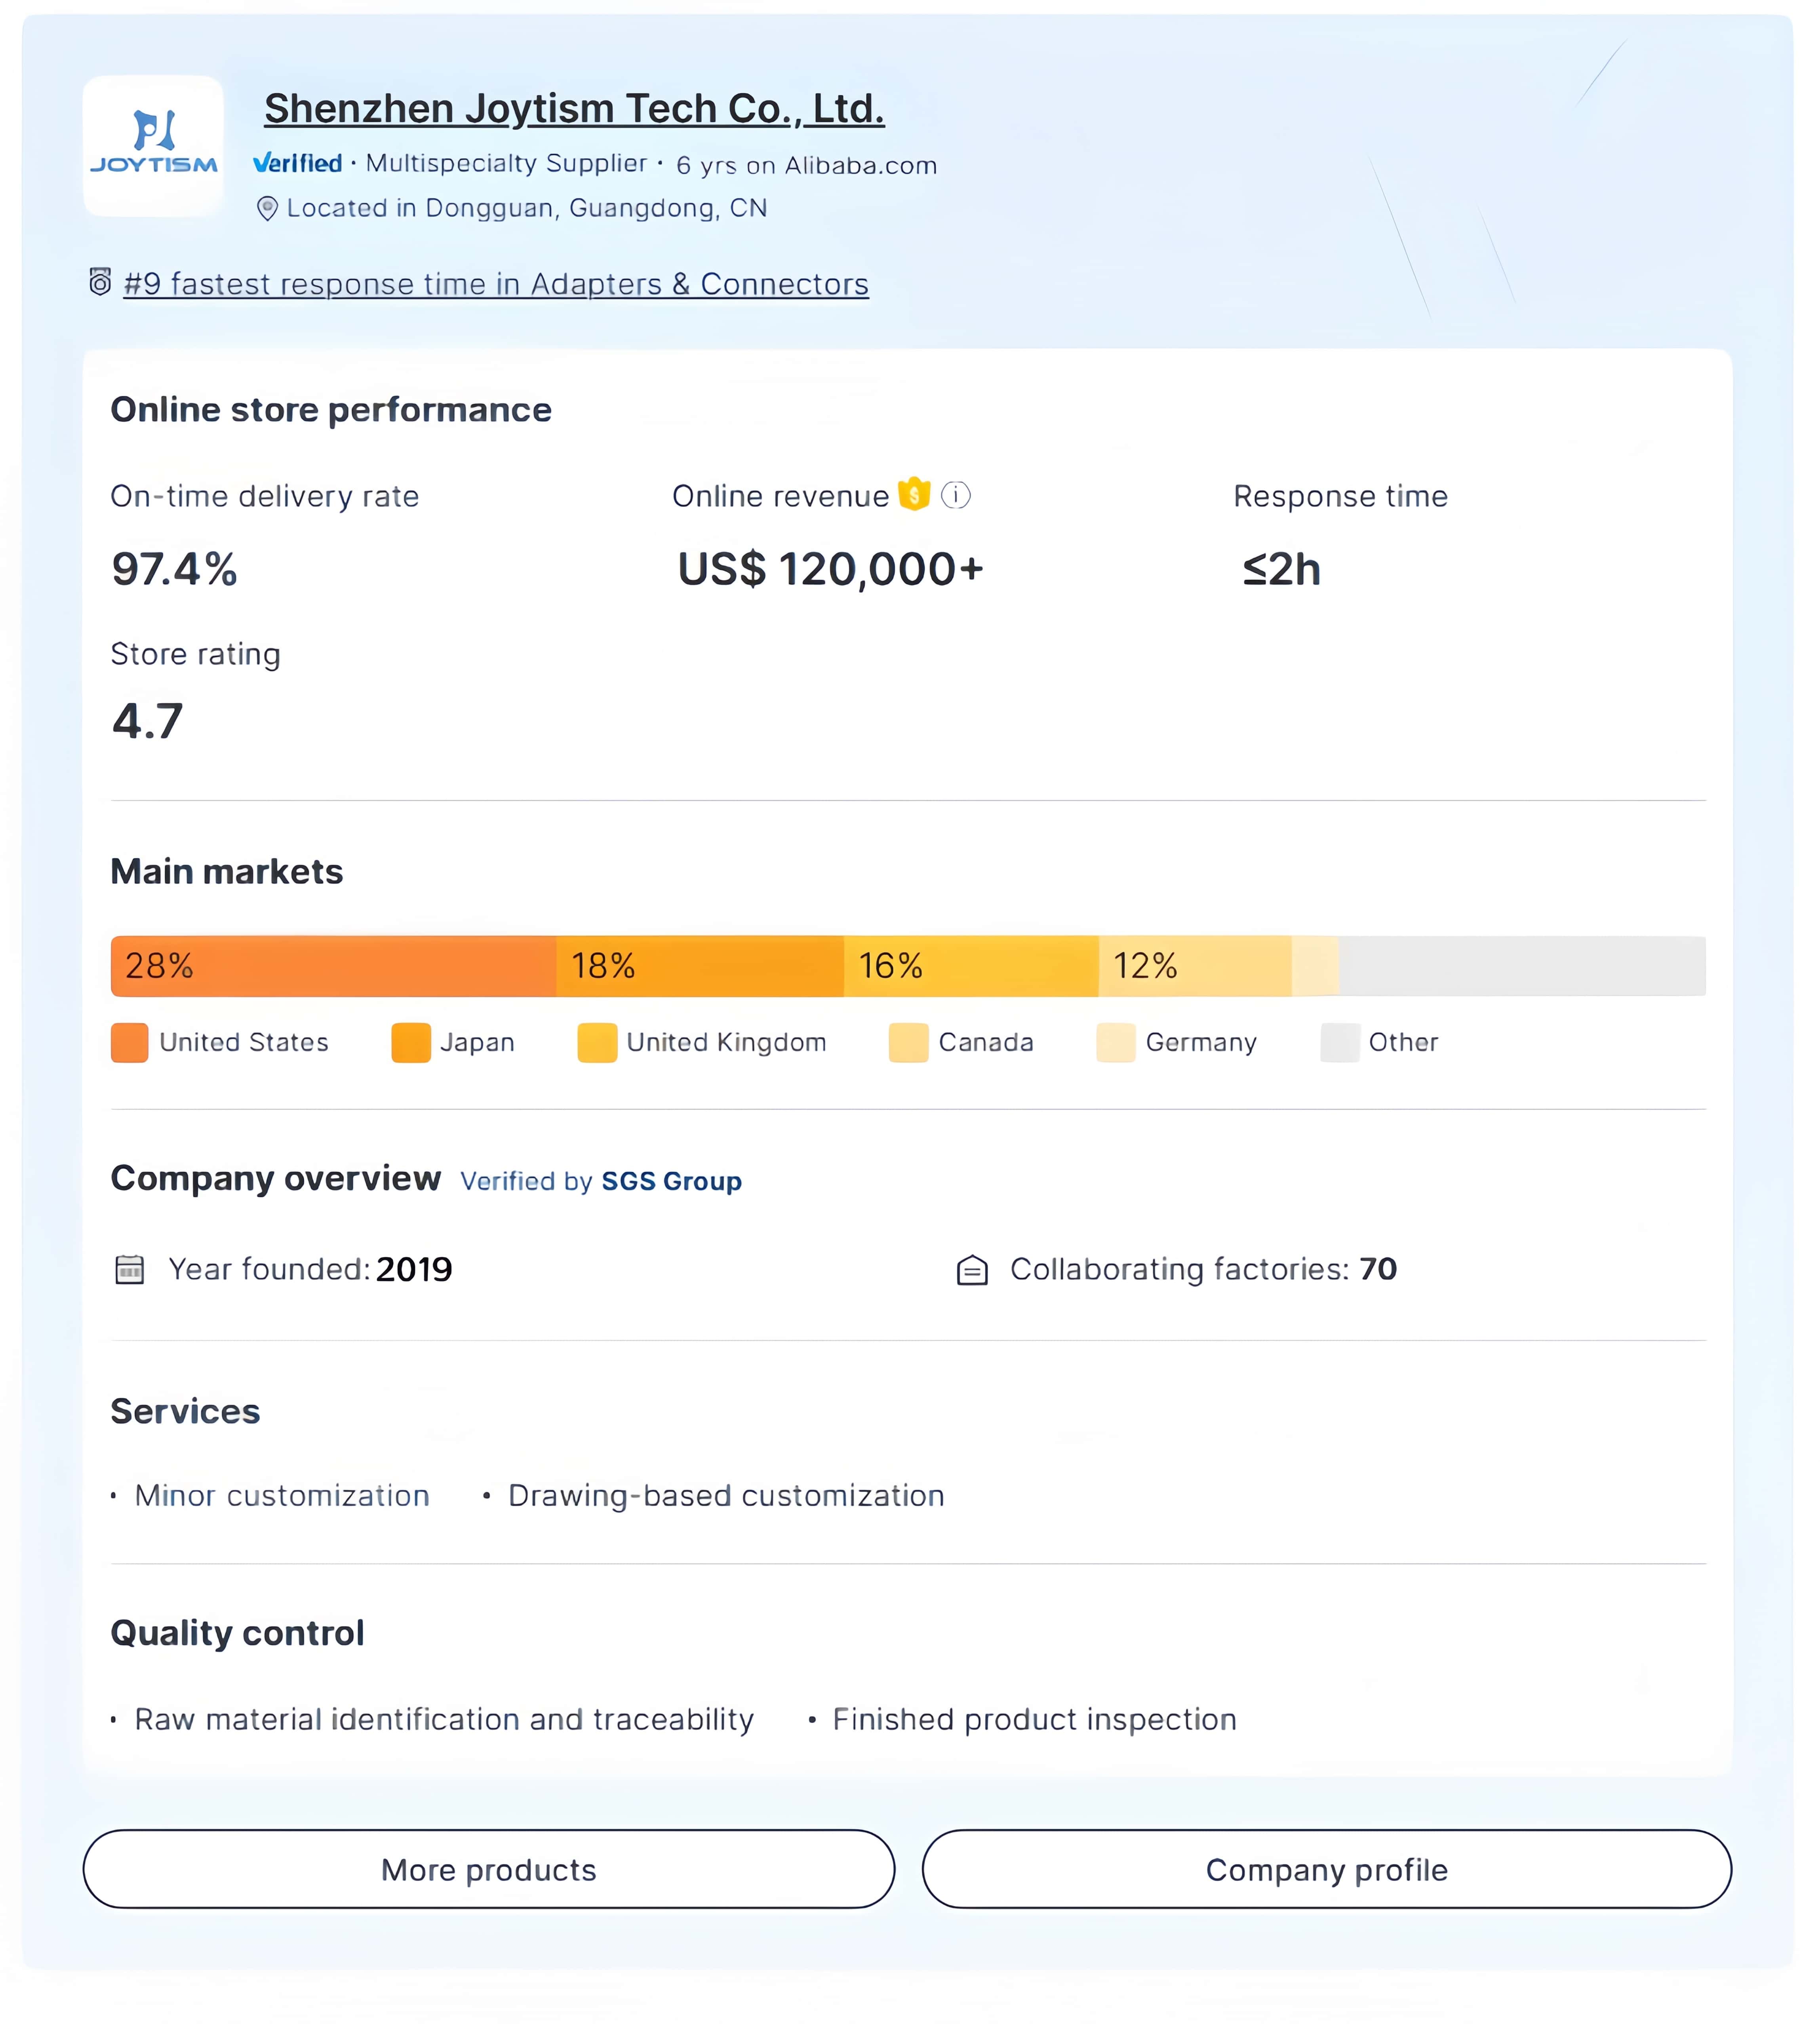Click the Company profile button
1820x2027 pixels.
(1326, 1868)
